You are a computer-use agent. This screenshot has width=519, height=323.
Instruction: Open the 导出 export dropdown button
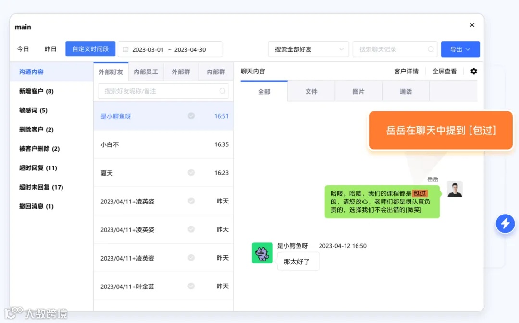(460, 49)
